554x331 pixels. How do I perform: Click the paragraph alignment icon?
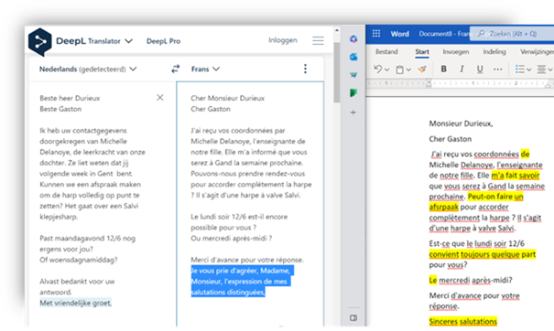coord(541,69)
